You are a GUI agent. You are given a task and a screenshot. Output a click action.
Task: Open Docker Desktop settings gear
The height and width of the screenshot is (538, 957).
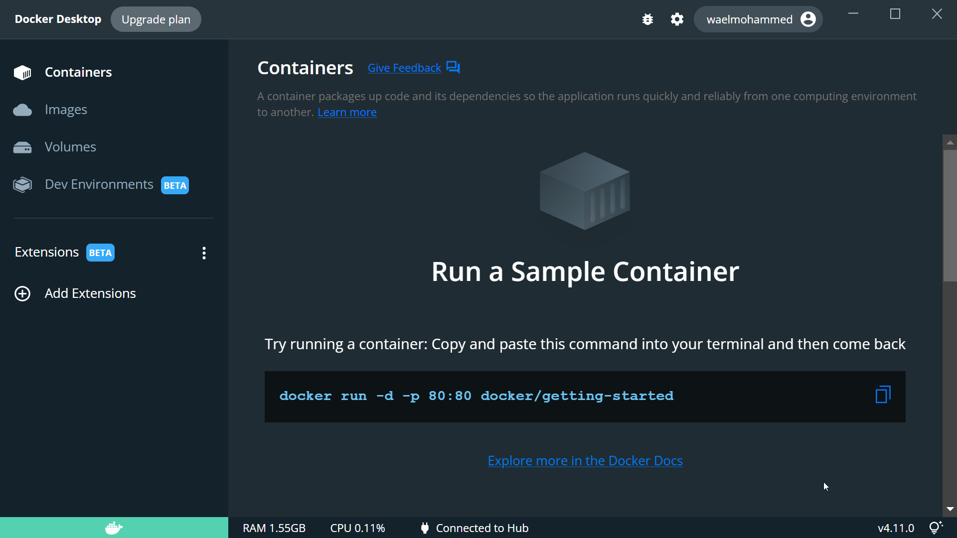(x=677, y=19)
